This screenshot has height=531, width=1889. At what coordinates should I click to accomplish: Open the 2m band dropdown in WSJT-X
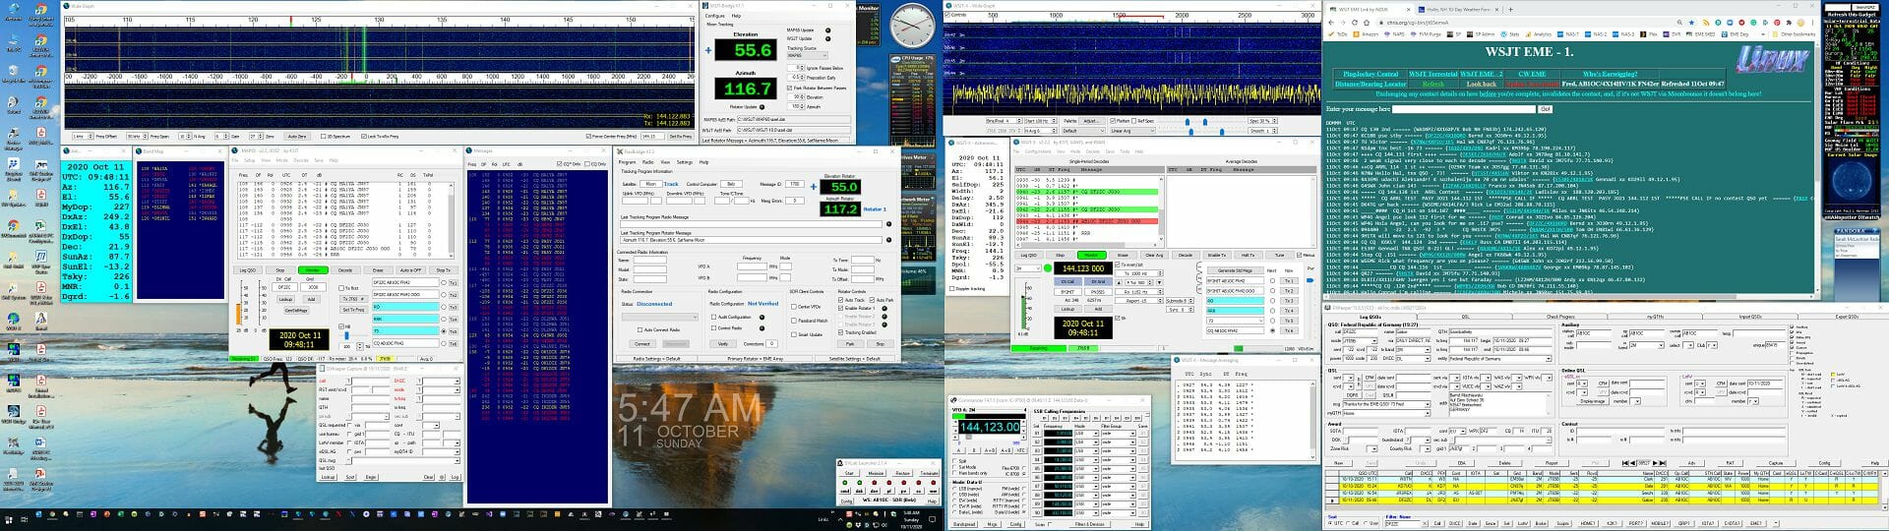pyautogui.click(x=1028, y=268)
